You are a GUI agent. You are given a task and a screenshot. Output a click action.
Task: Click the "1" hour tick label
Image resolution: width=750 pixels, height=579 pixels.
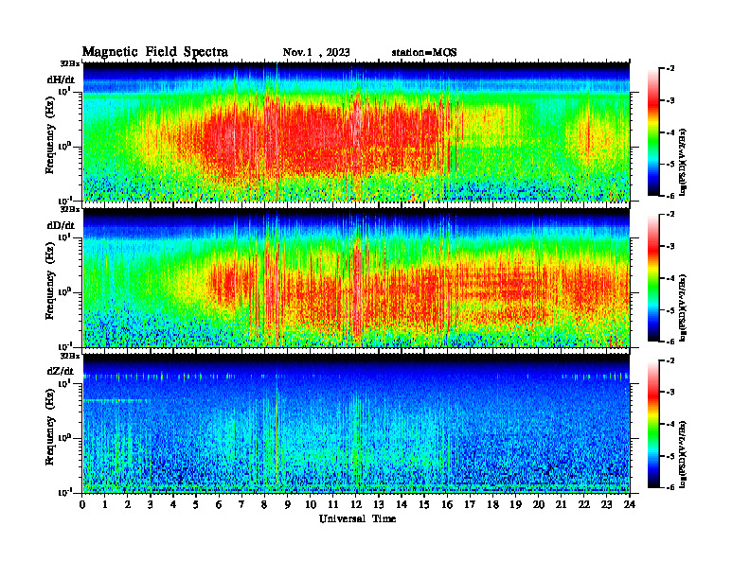[105, 504]
